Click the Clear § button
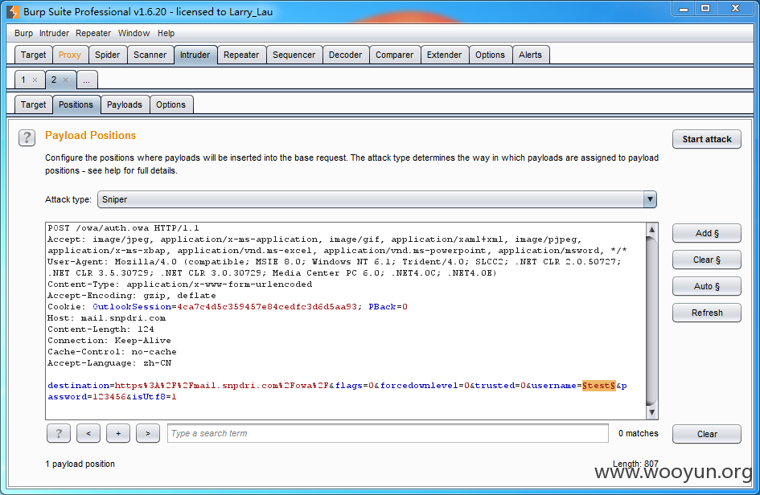The height and width of the screenshot is (495, 760). coord(707,260)
